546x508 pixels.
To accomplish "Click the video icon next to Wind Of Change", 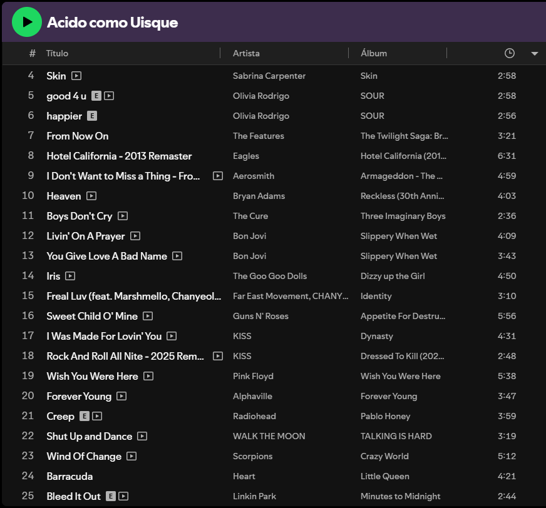I will point(131,456).
